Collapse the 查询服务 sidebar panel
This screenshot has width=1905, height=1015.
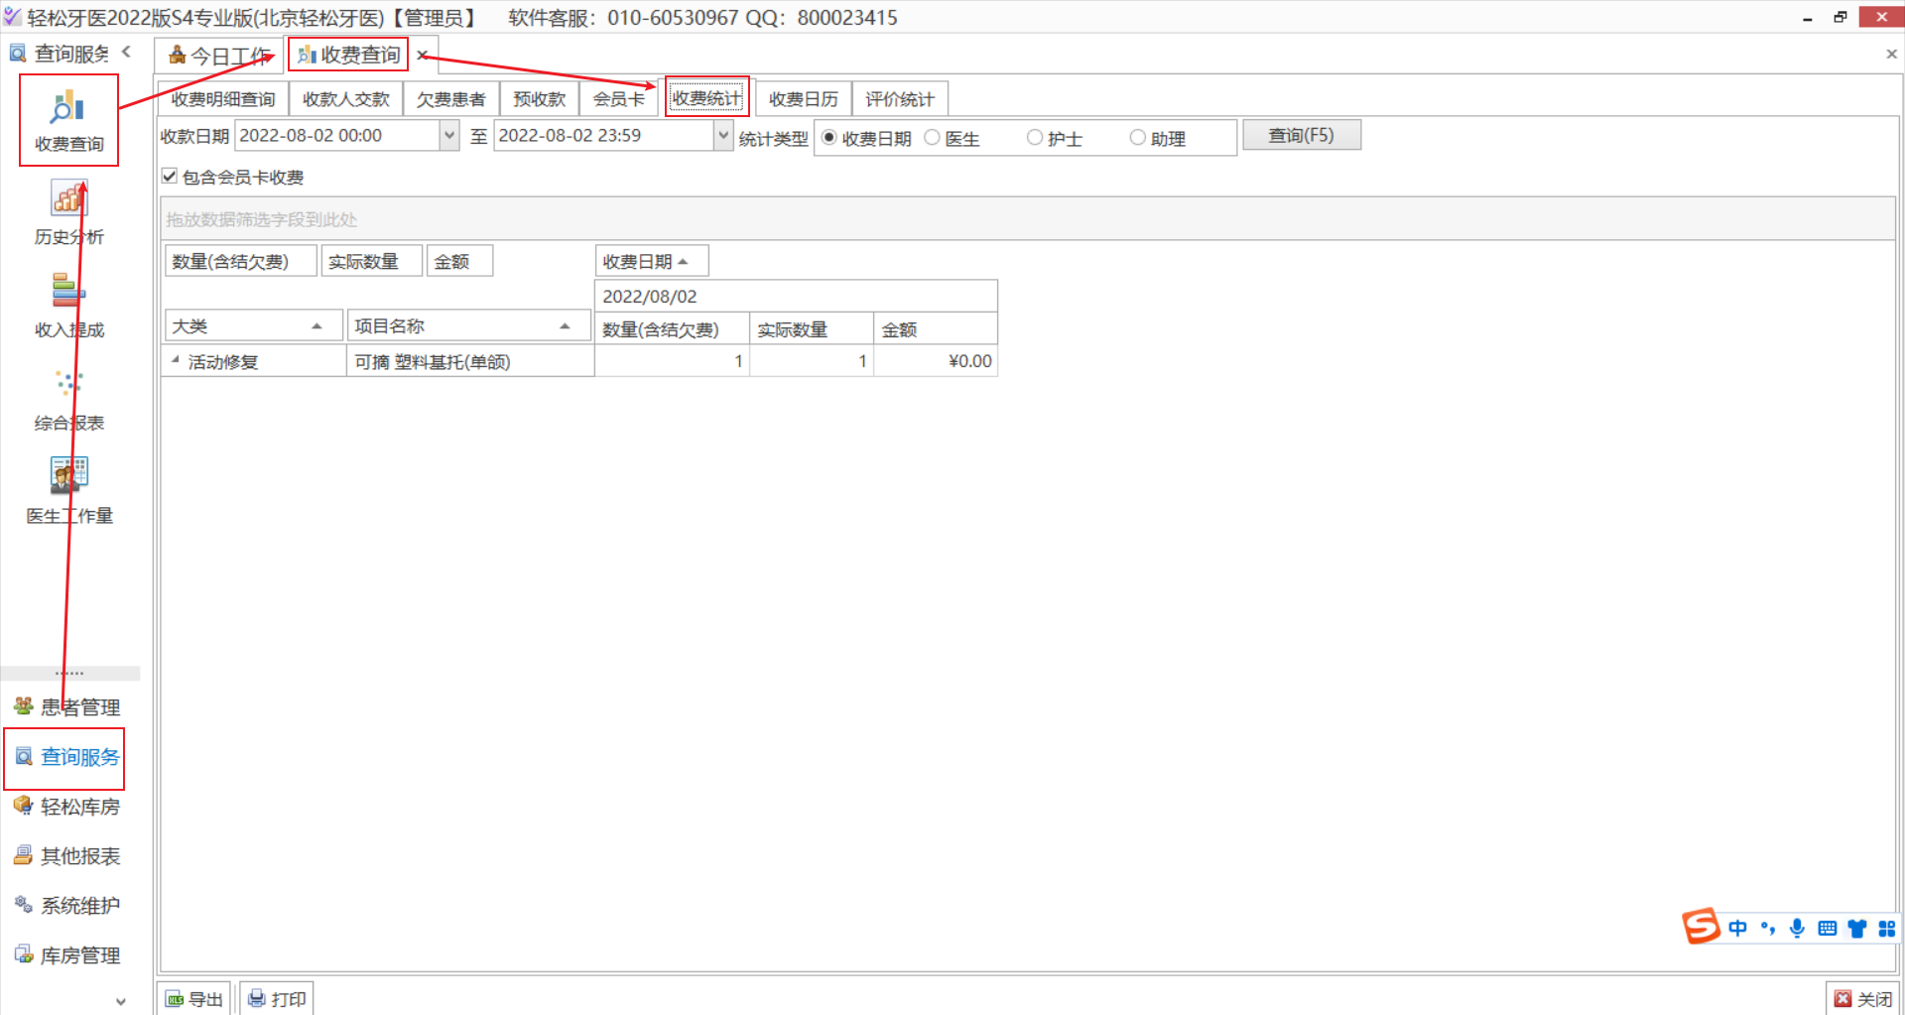(x=126, y=52)
